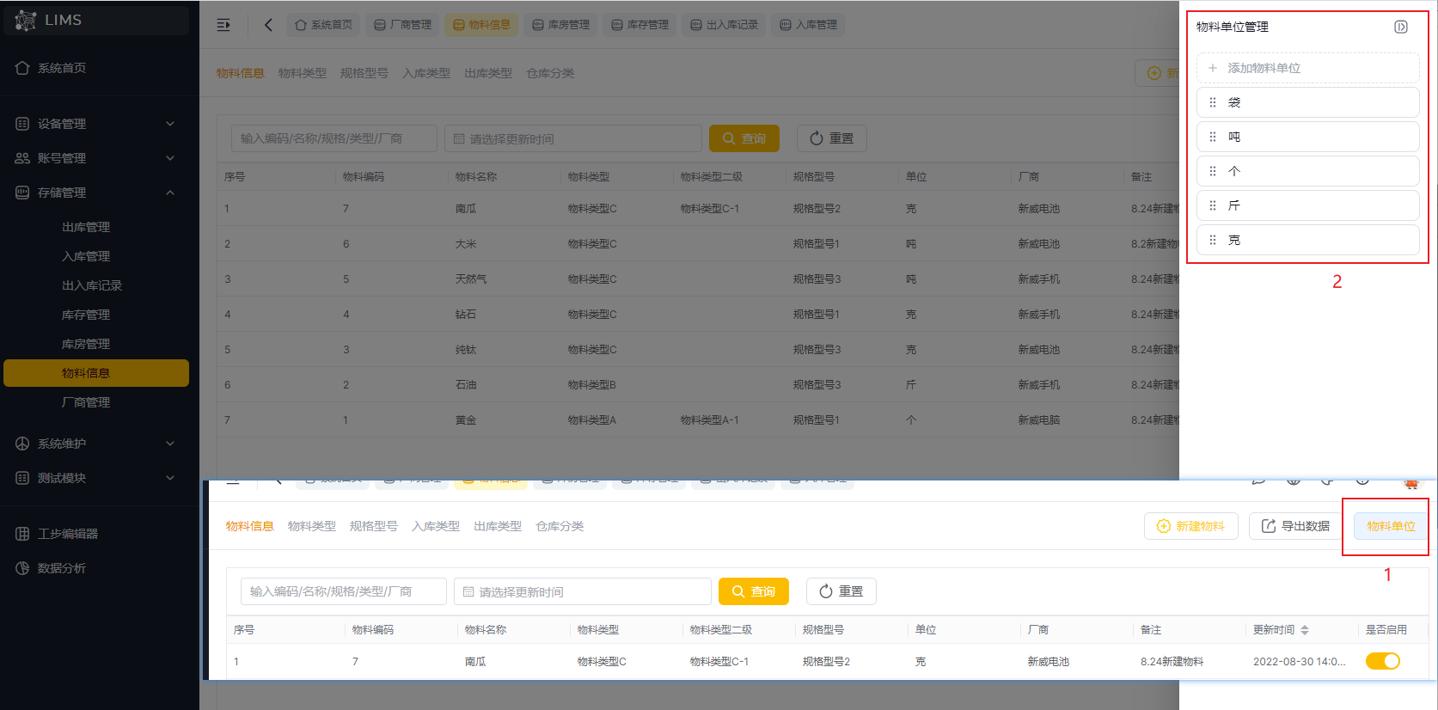Switch to the 出入库记录 top page tab
1438x710 pixels.
pyautogui.click(x=725, y=25)
